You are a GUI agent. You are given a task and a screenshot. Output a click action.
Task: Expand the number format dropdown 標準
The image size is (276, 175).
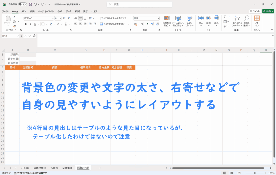click(146, 18)
